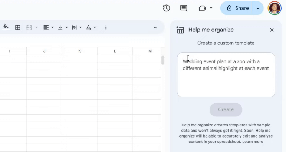Open the borders tool

pos(18,27)
